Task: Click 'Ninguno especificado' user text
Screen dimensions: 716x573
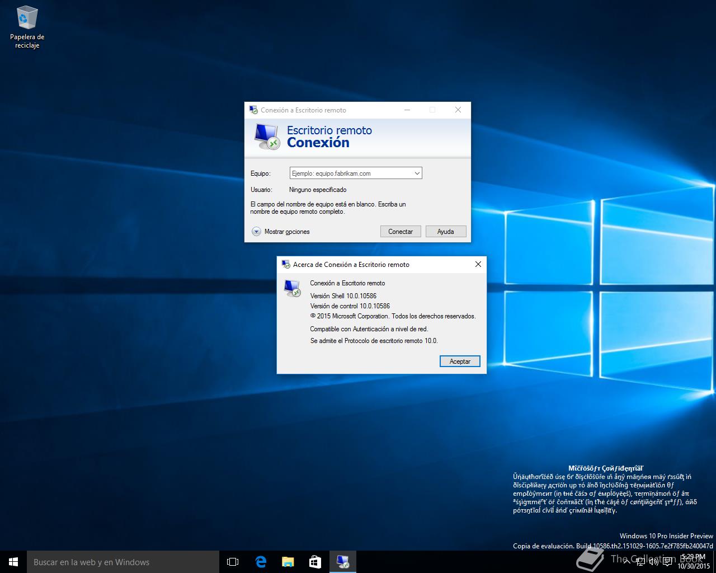Action: 318,190
